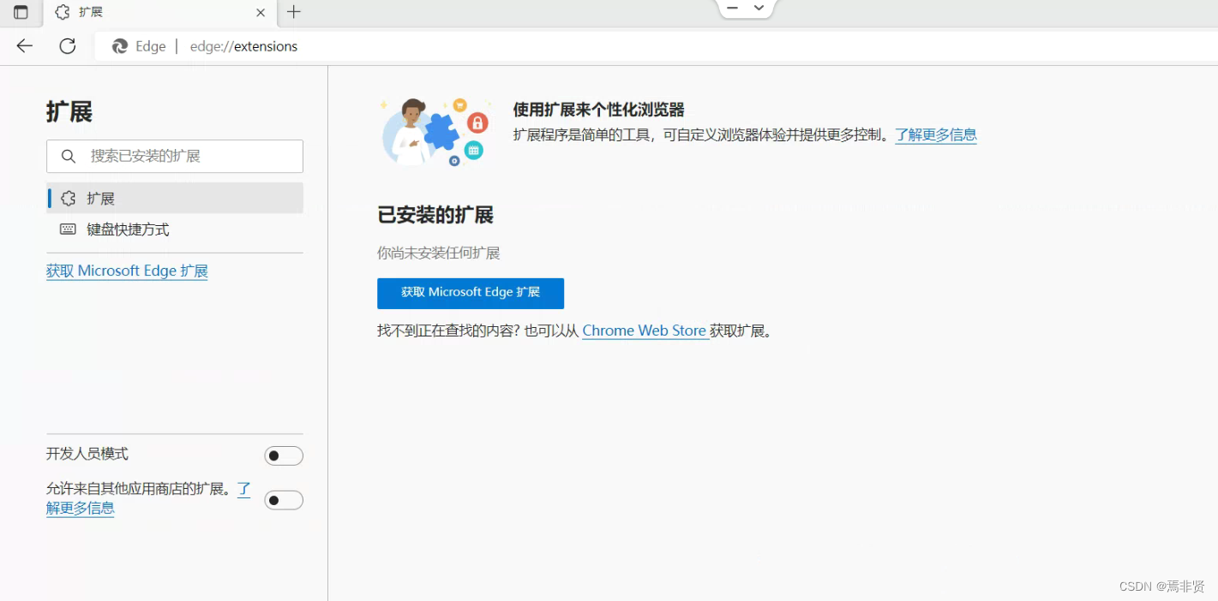Image resolution: width=1218 pixels, height=601 pixels.
Task: Open sidebar link 获取 Microsoft Edge 扩展
Action: point(127,271)
